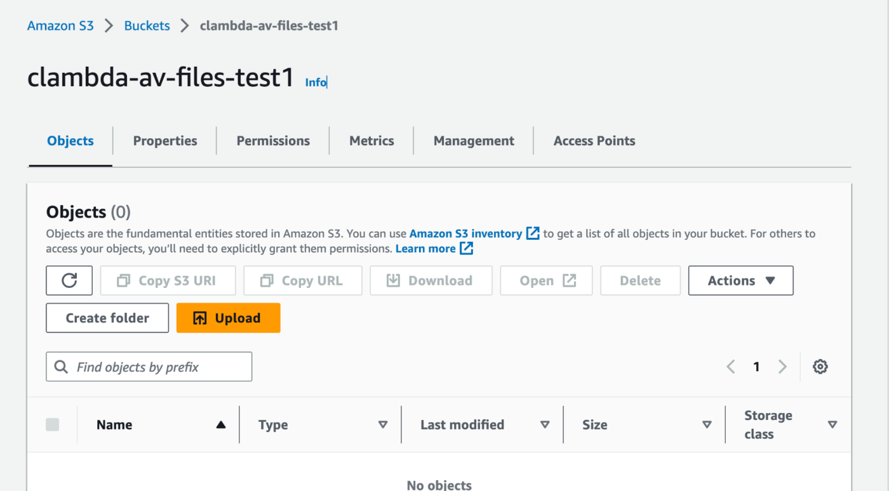Open the Permissions tab
889x491 pixels.
[273, 141]
